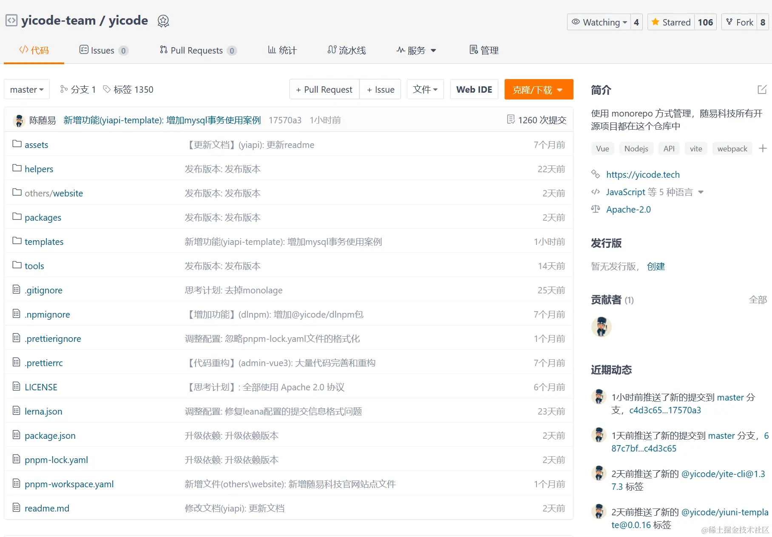This screenshot has width=772, height=537.
Task: Open the master branch dropdown
Action: click(27, 89)
